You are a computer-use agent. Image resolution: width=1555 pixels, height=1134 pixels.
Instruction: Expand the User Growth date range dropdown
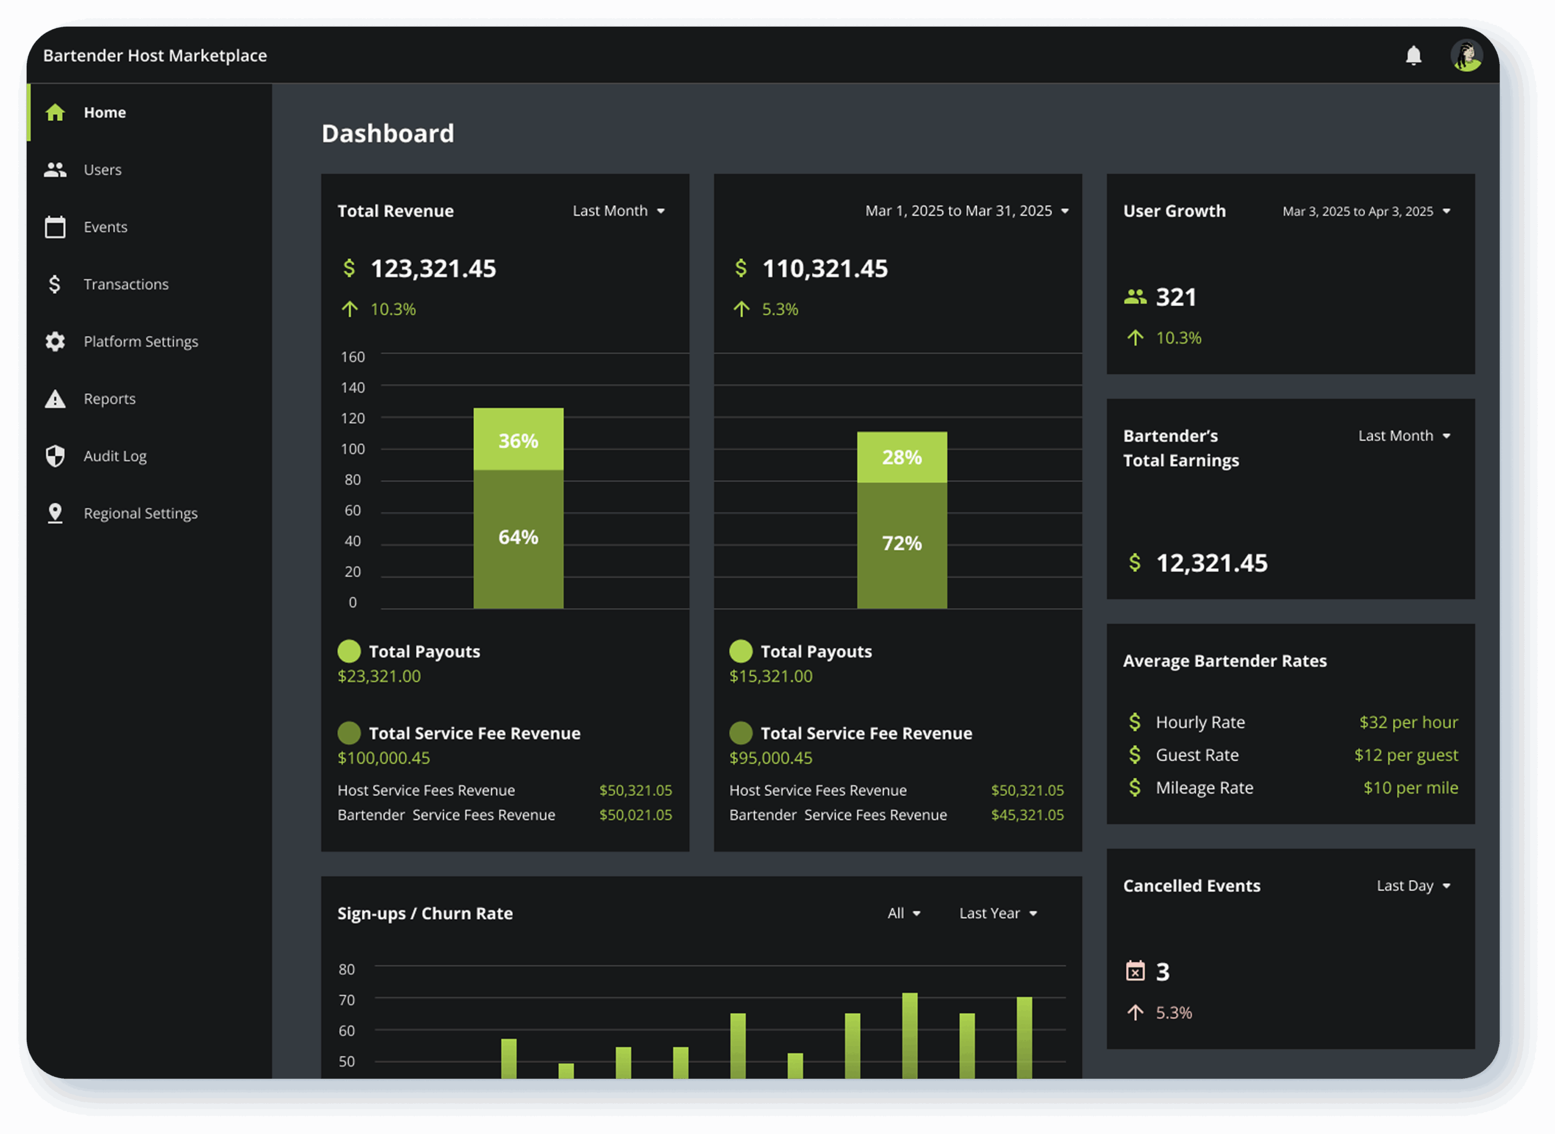point(1365,211)
